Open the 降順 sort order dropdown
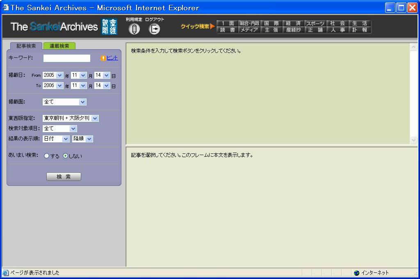This screenshot has width=420, height=279. pos(89,139)
